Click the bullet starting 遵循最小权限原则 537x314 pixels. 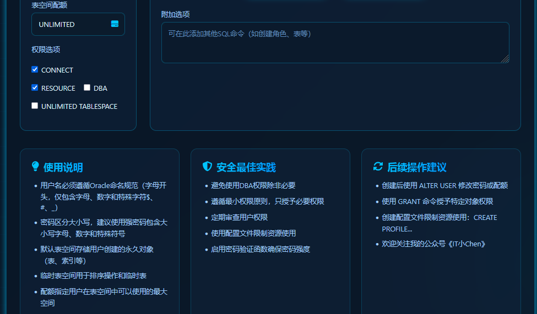[x=268, y=201]
